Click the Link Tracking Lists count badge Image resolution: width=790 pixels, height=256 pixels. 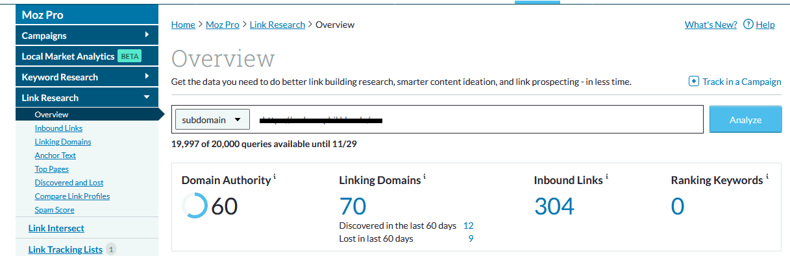111,249
